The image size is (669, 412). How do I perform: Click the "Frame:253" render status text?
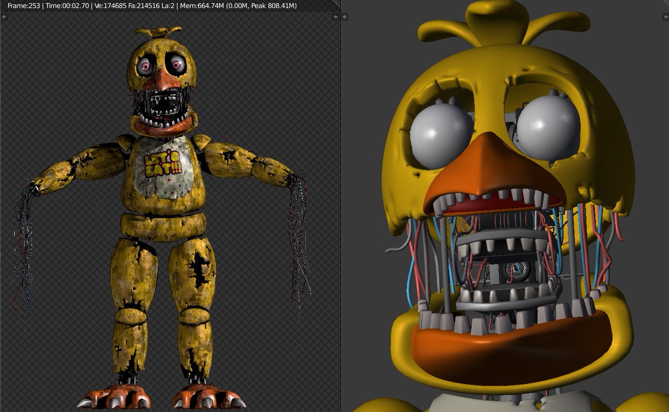tap(25, 6)
